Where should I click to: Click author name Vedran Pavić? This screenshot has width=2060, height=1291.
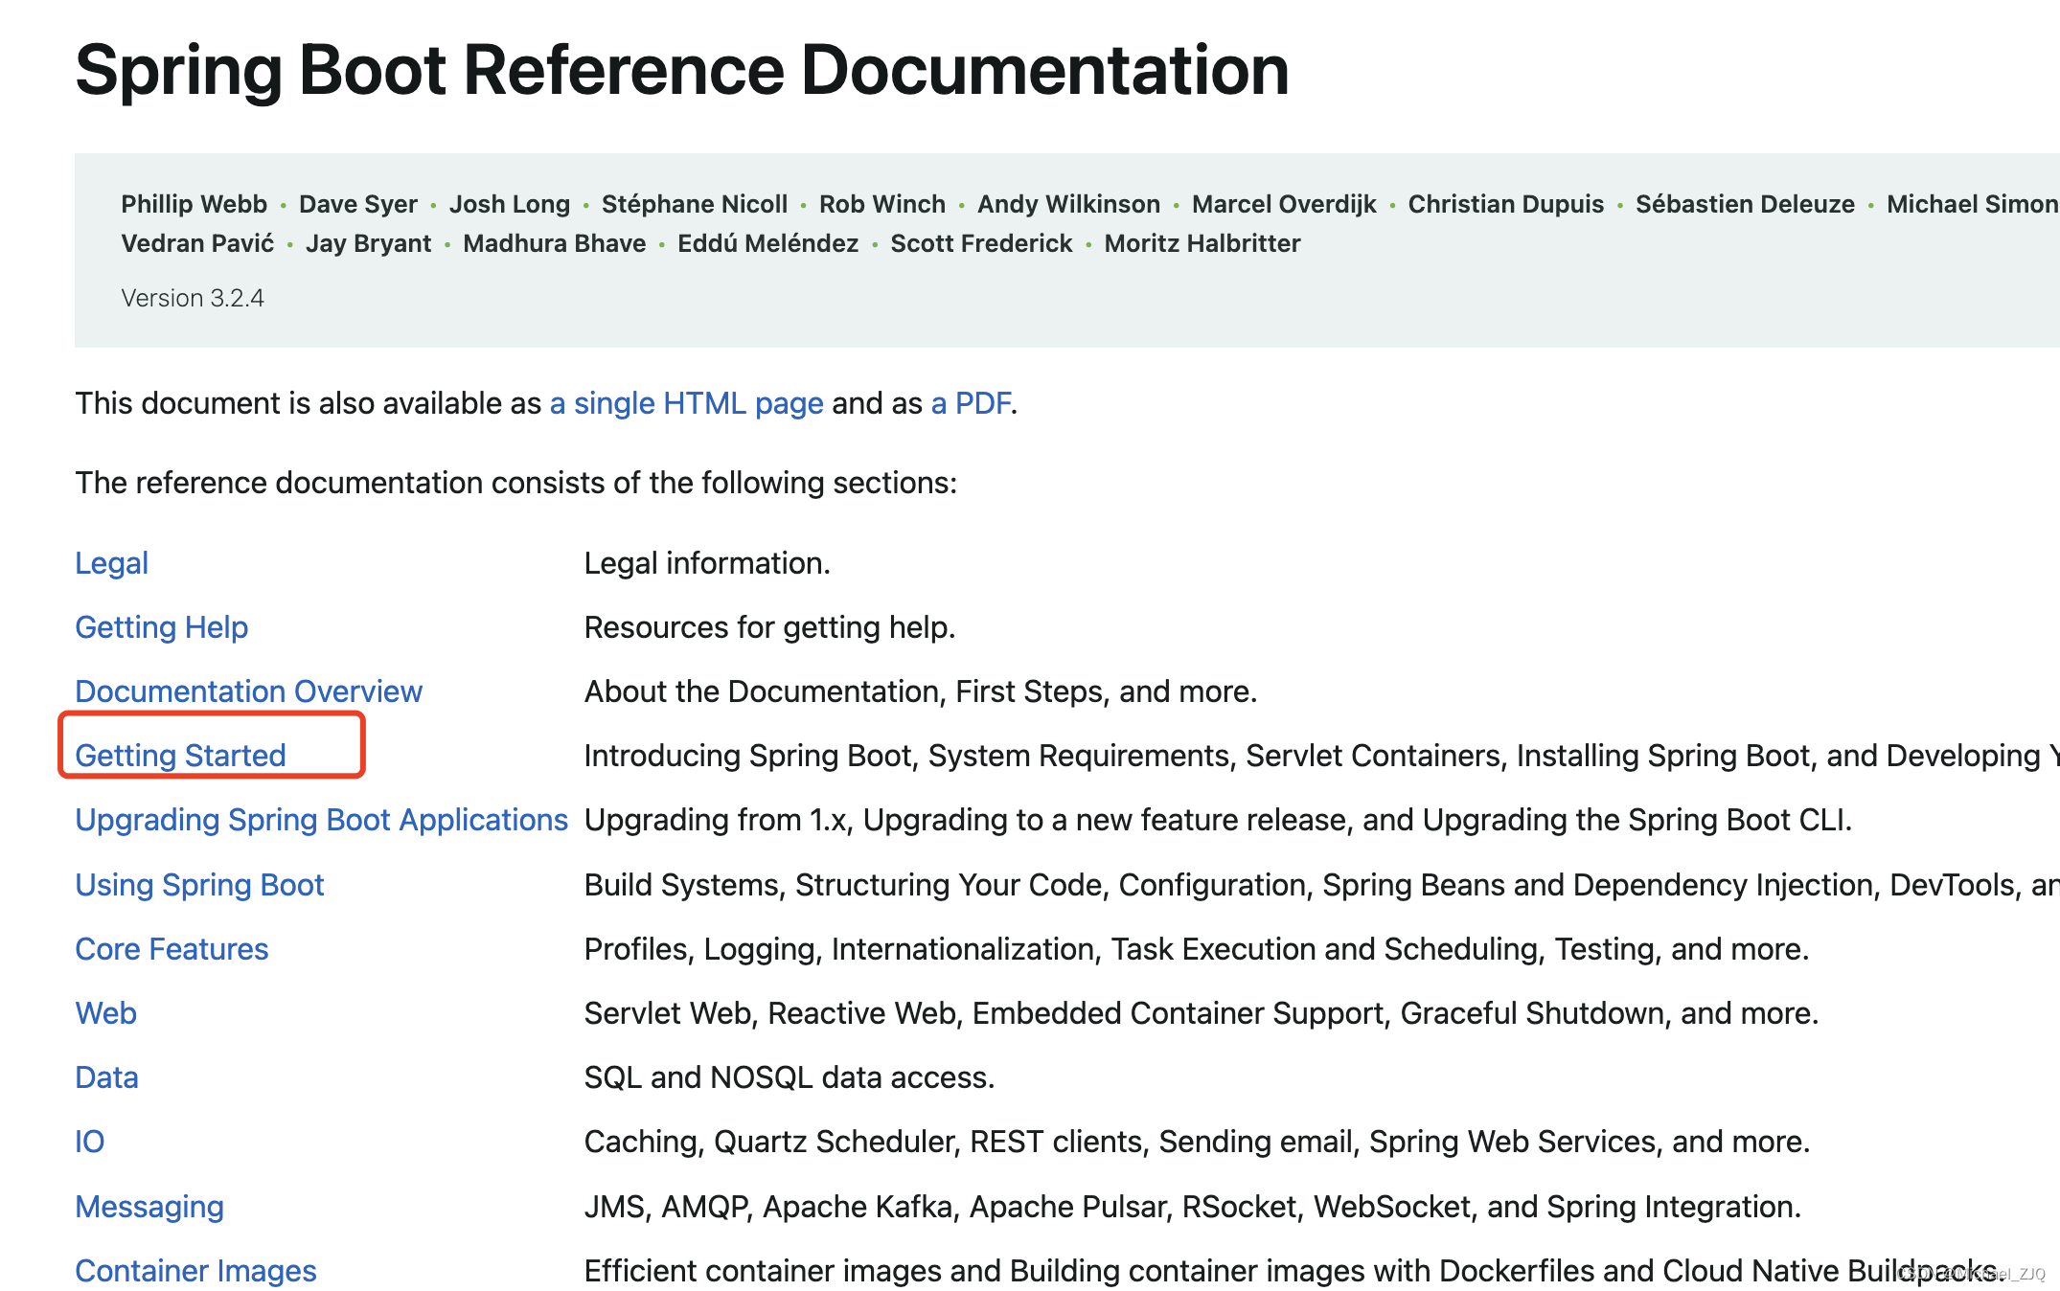click(197, 243)
